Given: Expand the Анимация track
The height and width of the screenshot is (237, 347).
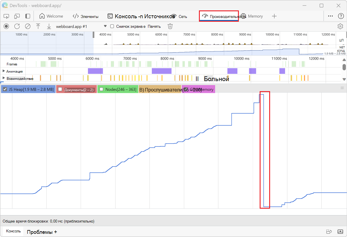Looking at the screenshot, I should [x=4, y=71].
